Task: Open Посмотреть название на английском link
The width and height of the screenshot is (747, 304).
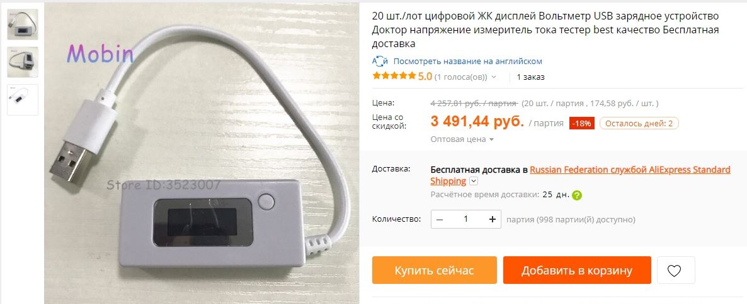Action: pos(467,62)
